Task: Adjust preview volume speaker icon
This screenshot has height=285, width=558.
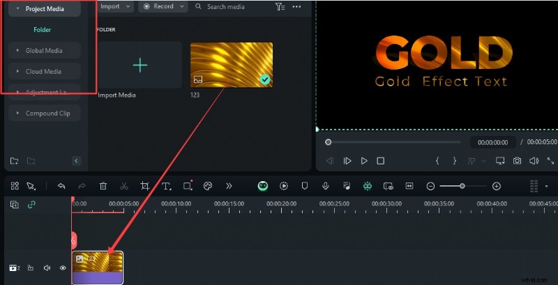Action: click(x=534, y=161)
